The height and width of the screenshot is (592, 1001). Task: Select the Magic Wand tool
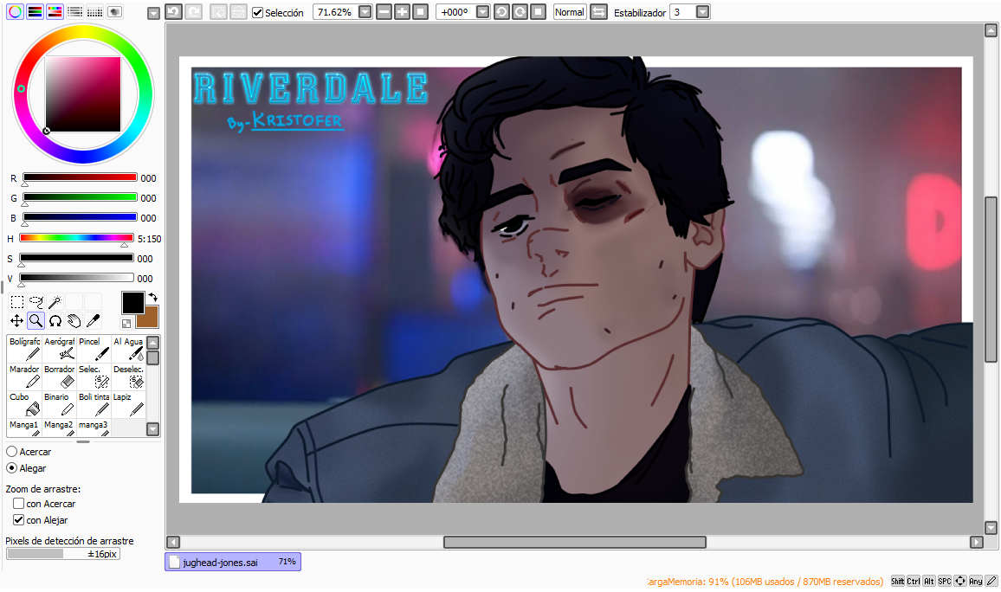[x=55, y=302]
